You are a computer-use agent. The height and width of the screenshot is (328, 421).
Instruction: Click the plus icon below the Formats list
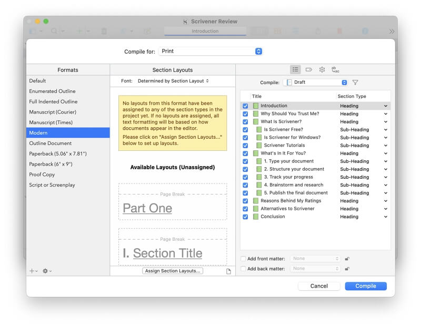(x=33, y=271)
